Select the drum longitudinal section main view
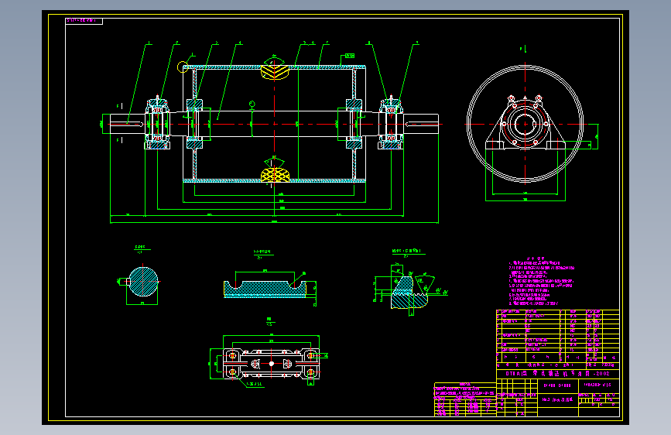671x435 pixels. [274, 124]
